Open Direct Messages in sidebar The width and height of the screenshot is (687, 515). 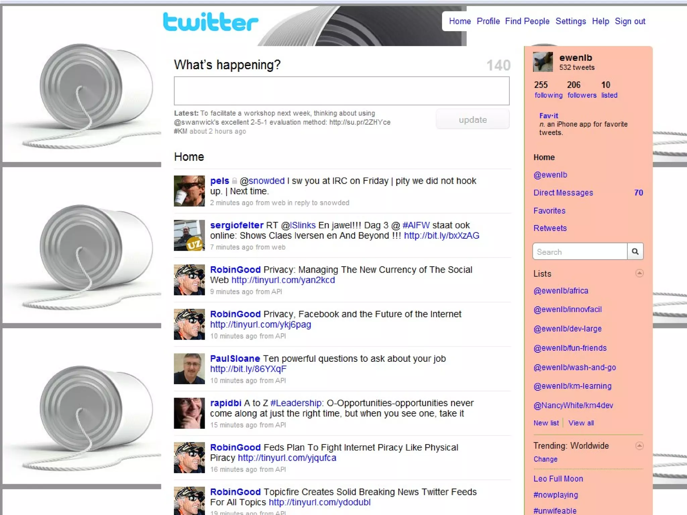(563, 193)
